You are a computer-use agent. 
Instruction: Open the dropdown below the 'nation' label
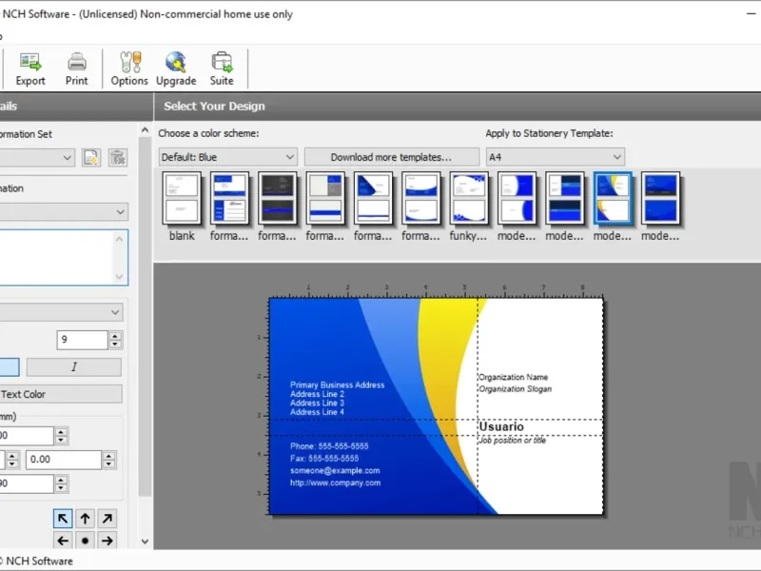(x=64, y=212)
